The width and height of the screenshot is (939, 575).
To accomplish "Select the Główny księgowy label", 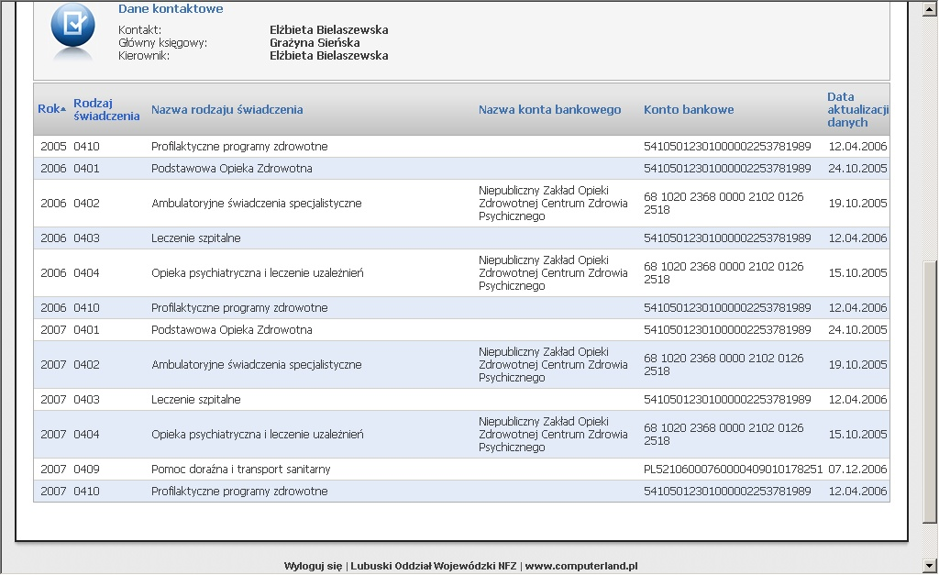I will pyautogui.click(x=163, y=42).
